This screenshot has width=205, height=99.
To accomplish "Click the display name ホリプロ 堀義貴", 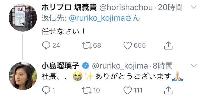I will tap(69, 8).
